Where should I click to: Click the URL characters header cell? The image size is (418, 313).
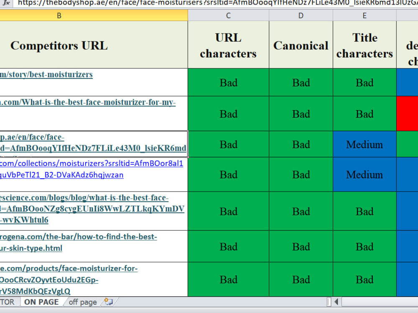click(229, 45)
